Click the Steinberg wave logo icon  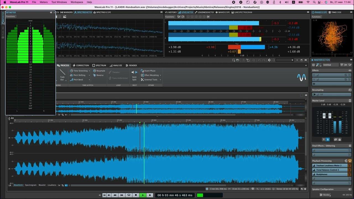click(x=301, y=77)
